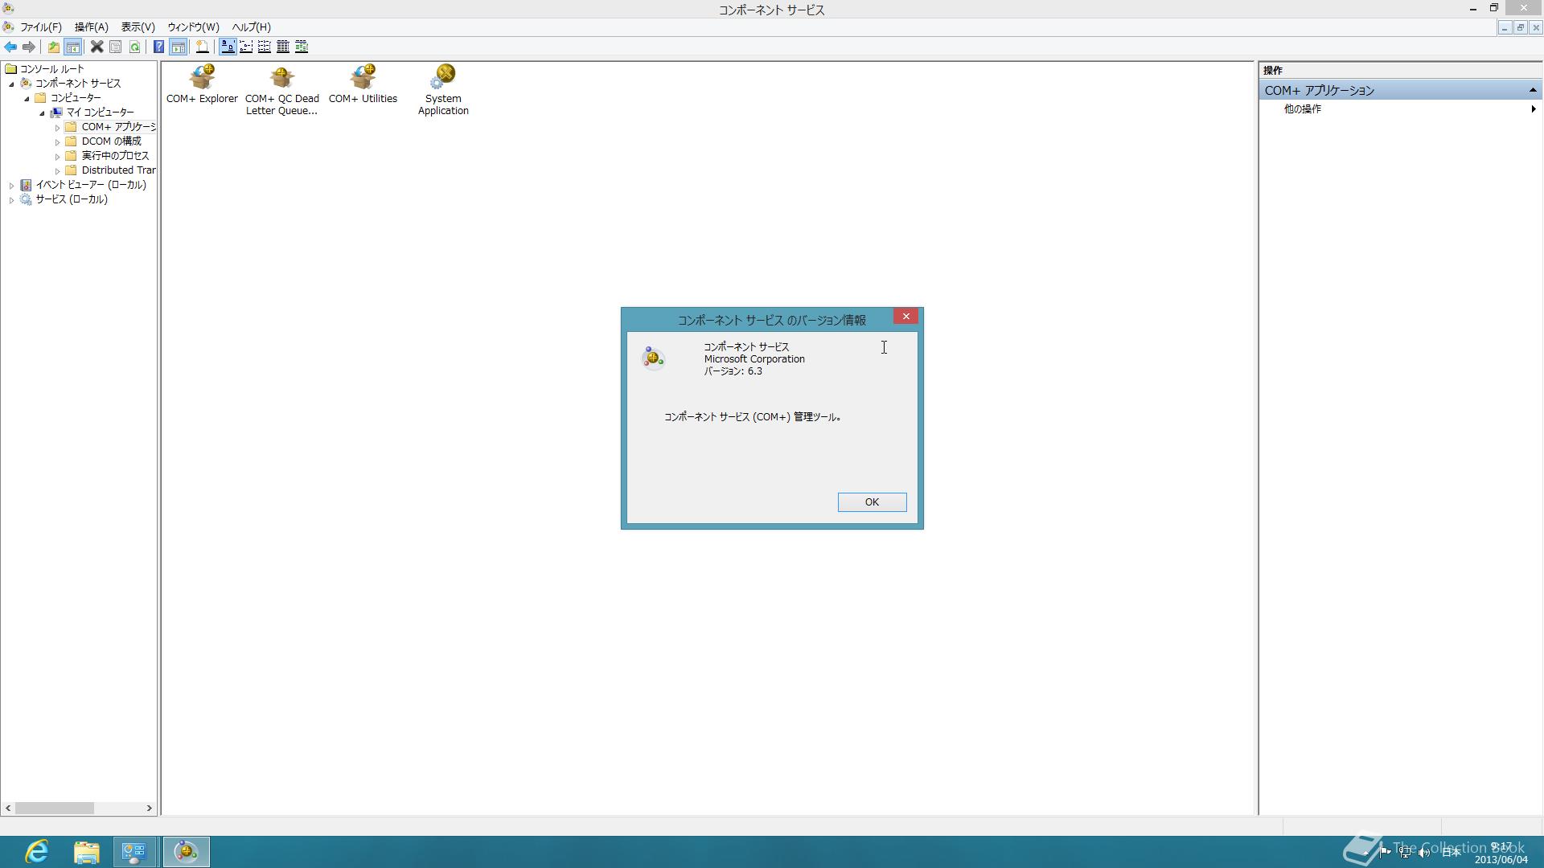Open the 他の操作 submenu arrow
This screenshot has height=868, width=1544.
(1533, 108)
